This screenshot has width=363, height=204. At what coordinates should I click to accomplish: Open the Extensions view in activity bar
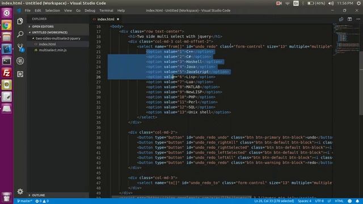(x=20, y=74)
